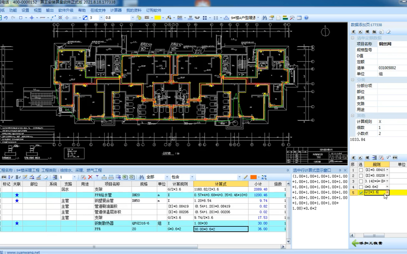Check the box for rule row 1
Screen dimensions: 407x254
pyautogui.click(x=361, y=170)
